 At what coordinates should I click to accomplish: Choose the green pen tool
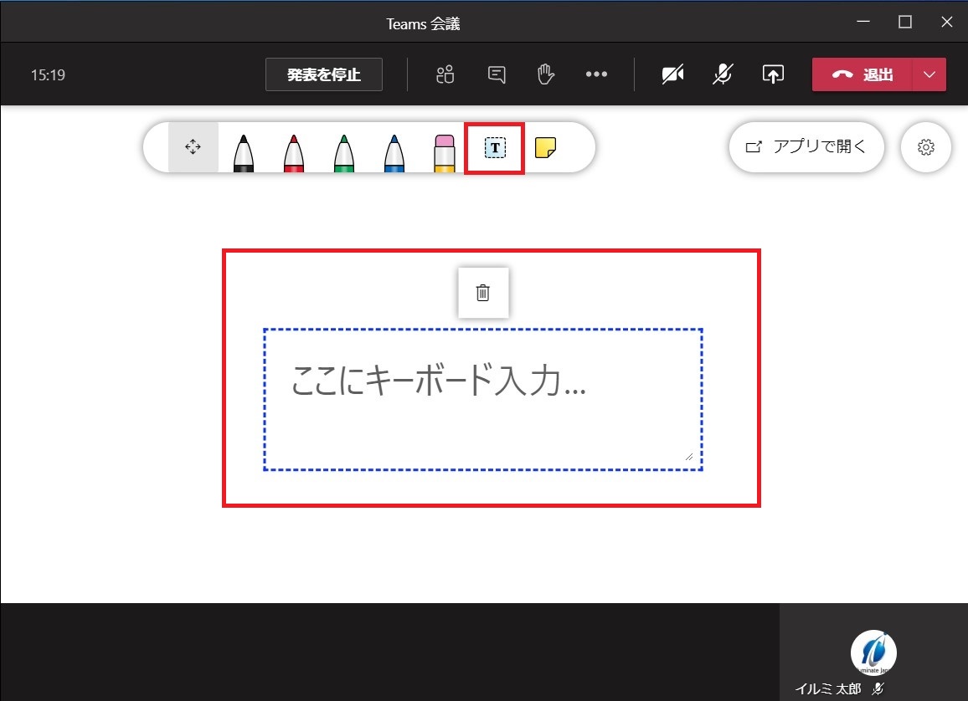[x=344, y=153]
